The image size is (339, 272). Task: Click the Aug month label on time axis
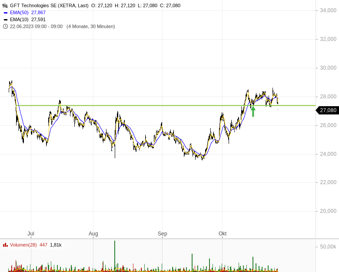[x=93, y=234]
